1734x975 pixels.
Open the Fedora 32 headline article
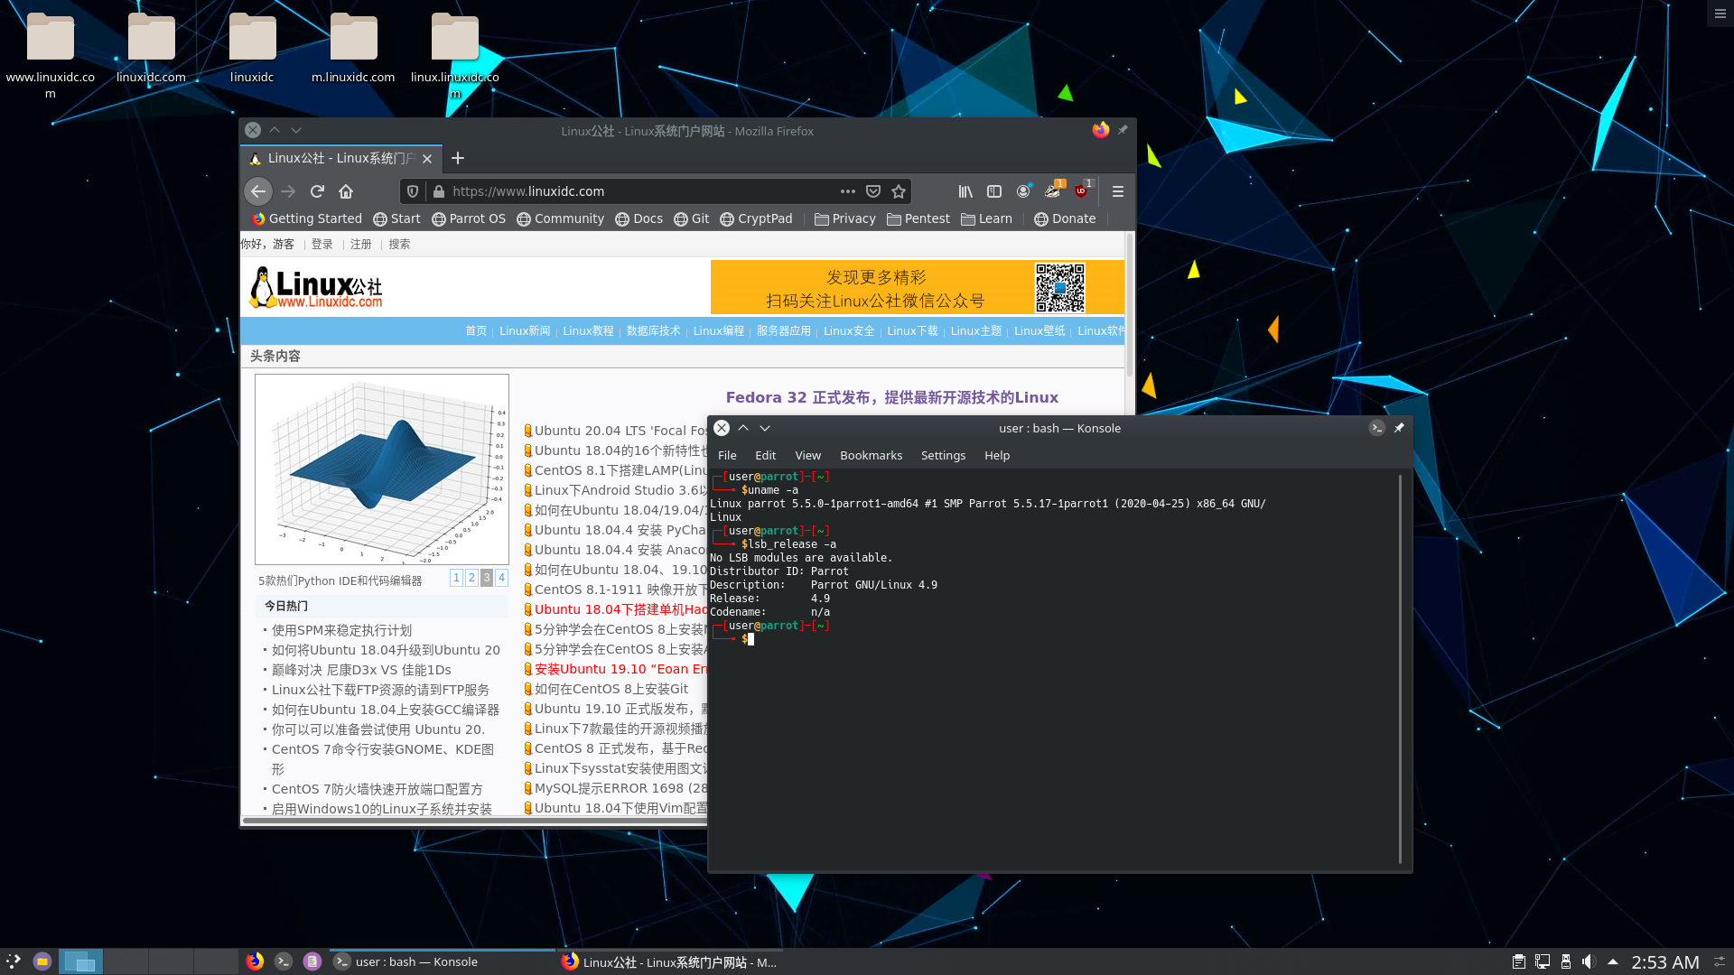892,397
